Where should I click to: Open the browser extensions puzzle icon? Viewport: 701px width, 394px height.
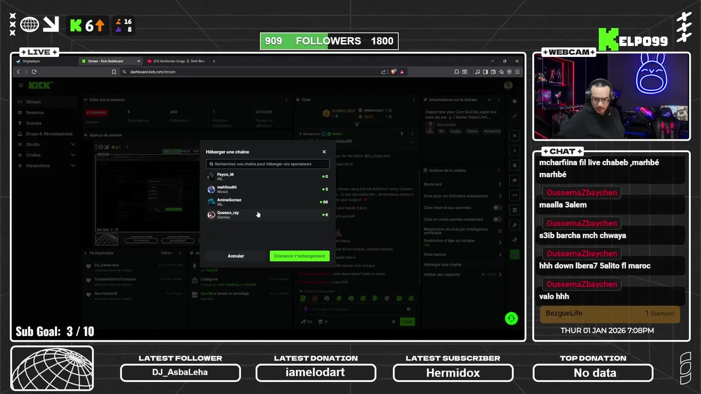coord(457,72)
